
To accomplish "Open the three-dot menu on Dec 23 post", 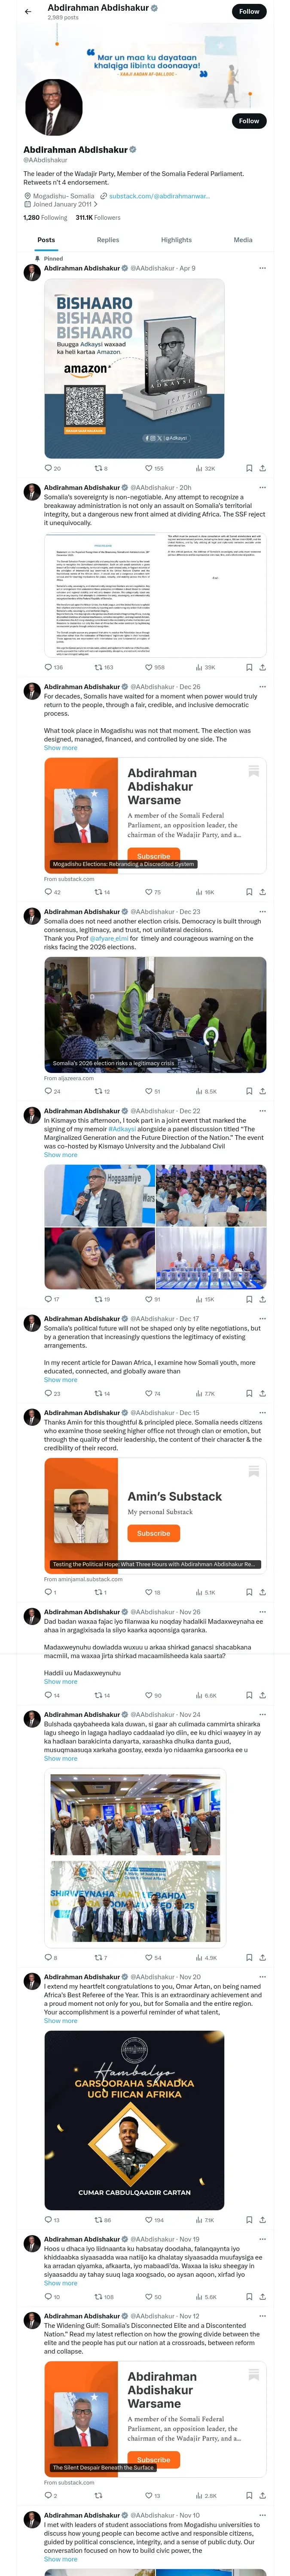I will coord(262,912).
